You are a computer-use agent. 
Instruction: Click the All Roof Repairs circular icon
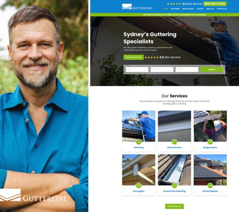[210, 186]
